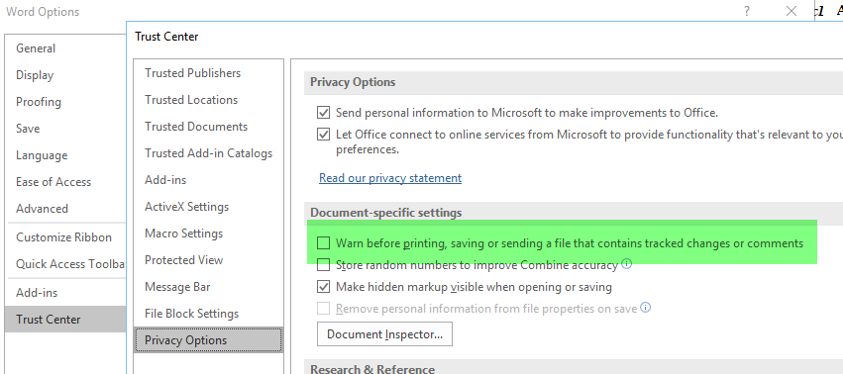Click info icon beside Remove personal information
843x374 pixels.
(x=646, y=308)
